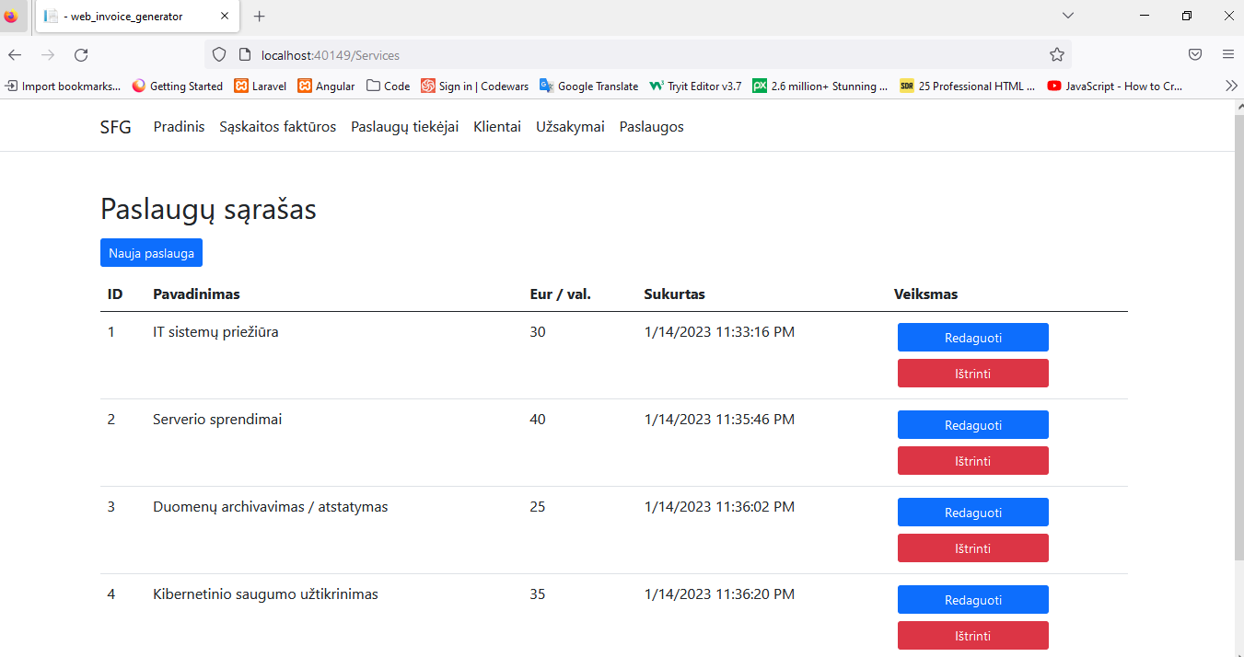Open the Firefox application menu
Viewport: 1244px width, 657px height.
pyautogui.click(x=1228, y=55)
